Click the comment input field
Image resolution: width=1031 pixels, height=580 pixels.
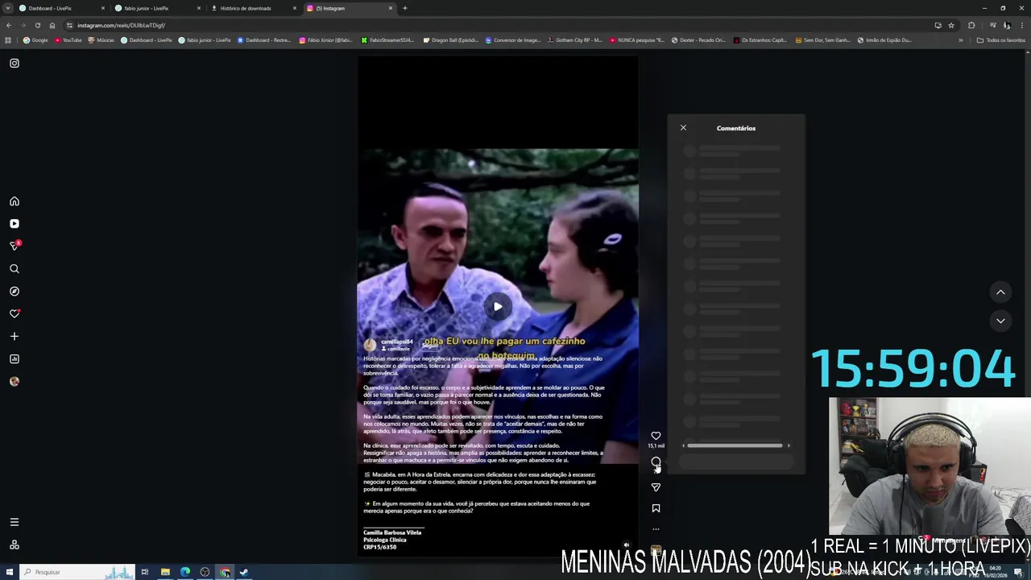click(735, 462)
